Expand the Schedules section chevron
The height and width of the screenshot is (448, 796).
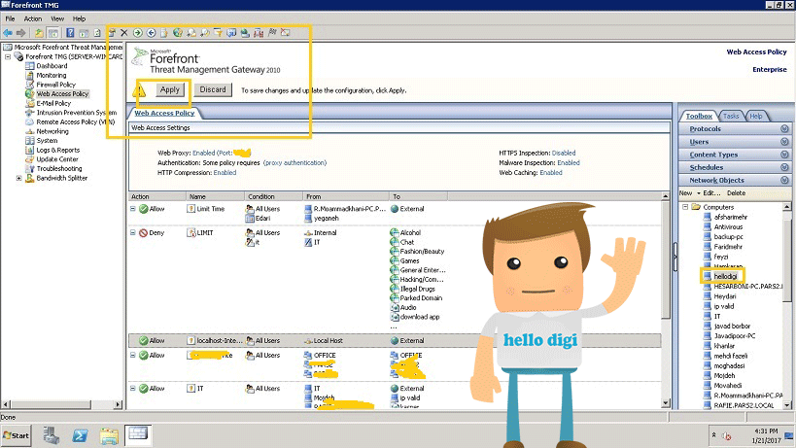tap(785, 167)
